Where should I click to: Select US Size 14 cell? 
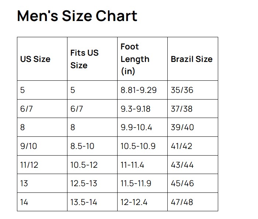24,202
